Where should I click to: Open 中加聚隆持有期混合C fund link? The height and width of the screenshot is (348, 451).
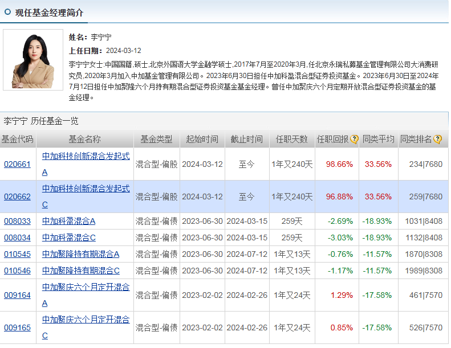point(81,271)
